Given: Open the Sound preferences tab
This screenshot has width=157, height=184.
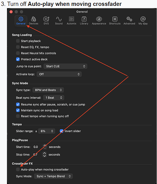Looking at the screenshot, I should coord(59,21).
